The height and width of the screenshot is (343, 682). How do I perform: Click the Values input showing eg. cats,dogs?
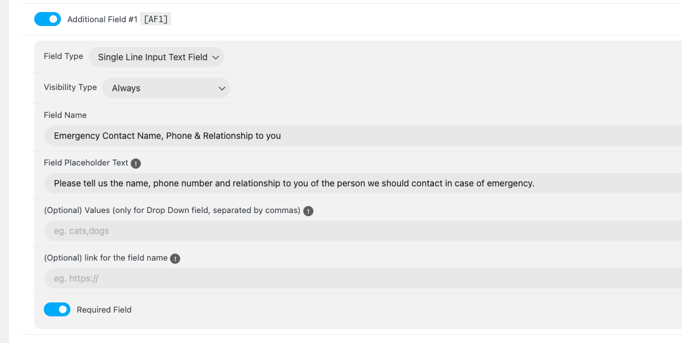coord(363,231)
